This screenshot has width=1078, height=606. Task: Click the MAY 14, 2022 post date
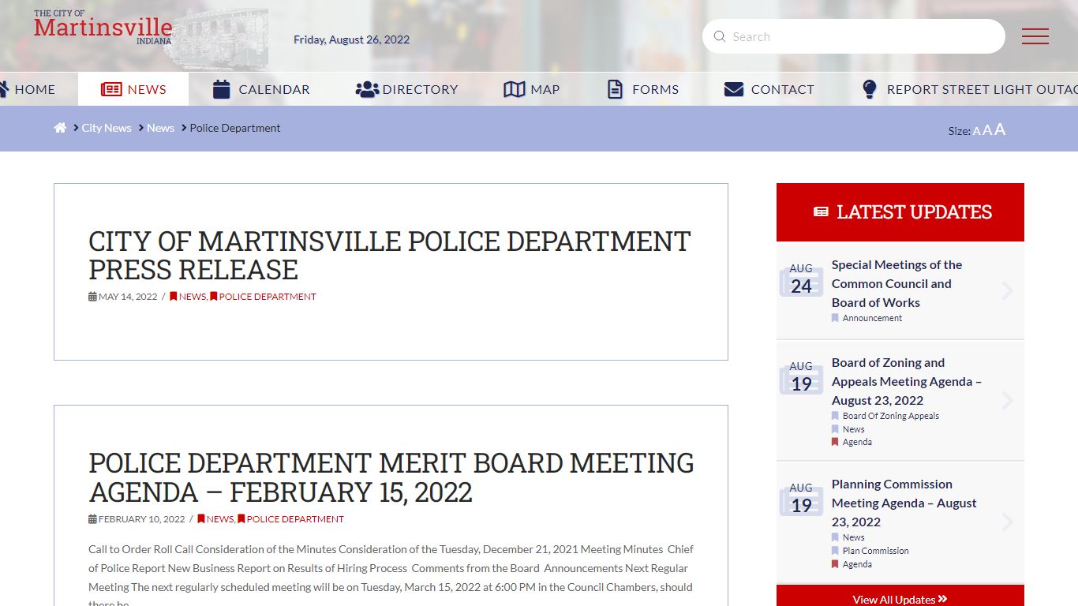[x=123, y=297]
